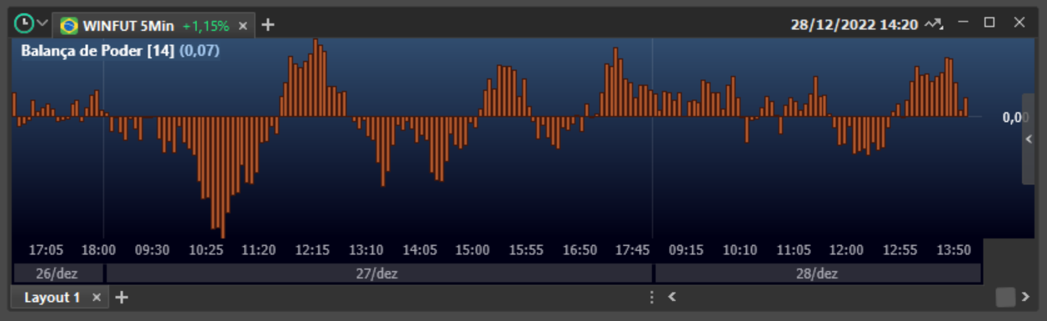Click the 28/12/2022 14:20 date and time display
1047x321 pixels.
coord(855,24)
